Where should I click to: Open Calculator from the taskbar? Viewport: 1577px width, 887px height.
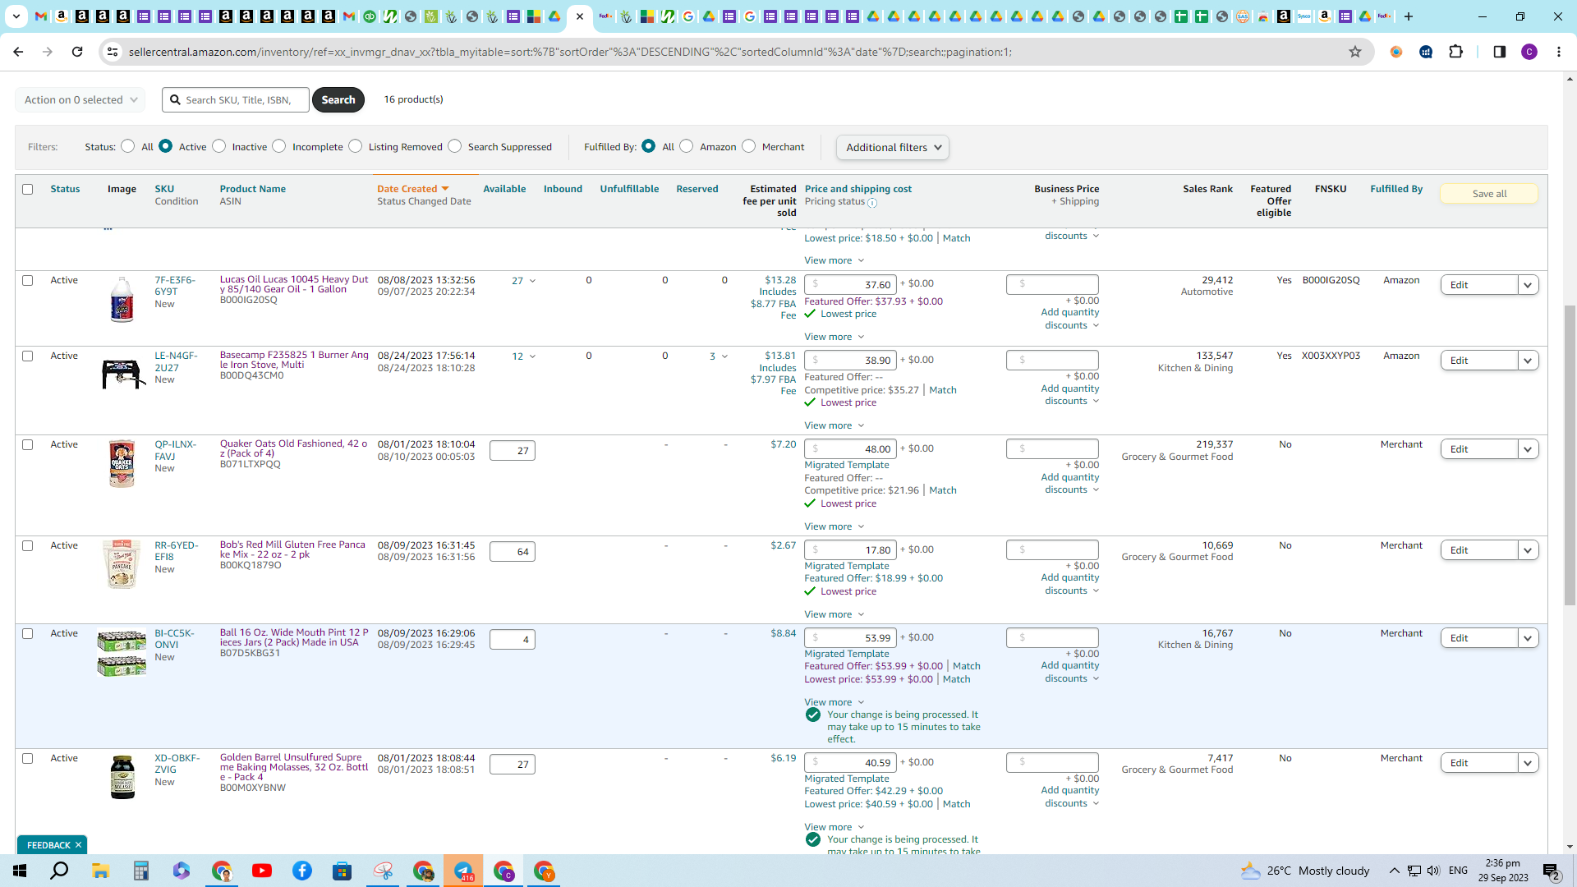140,871
